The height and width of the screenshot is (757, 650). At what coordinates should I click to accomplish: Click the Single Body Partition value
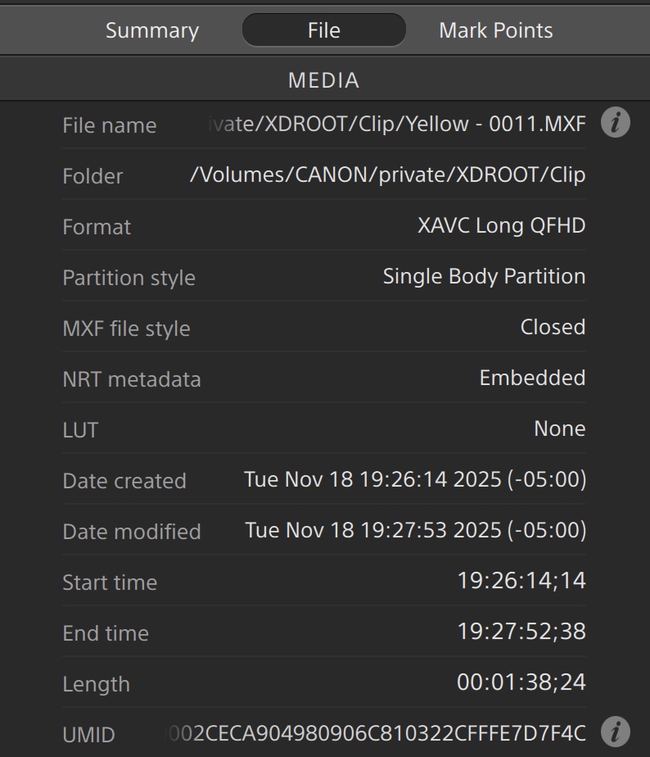(x=484, y=277)
